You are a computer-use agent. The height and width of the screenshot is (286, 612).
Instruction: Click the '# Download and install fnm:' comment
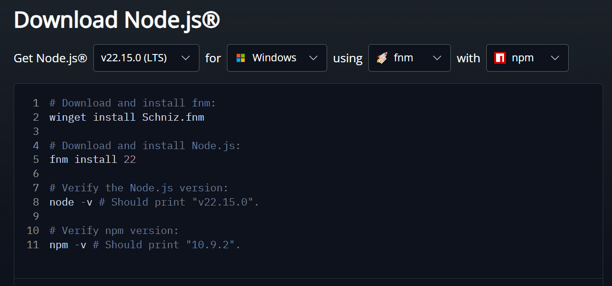[x=133, y=103]
